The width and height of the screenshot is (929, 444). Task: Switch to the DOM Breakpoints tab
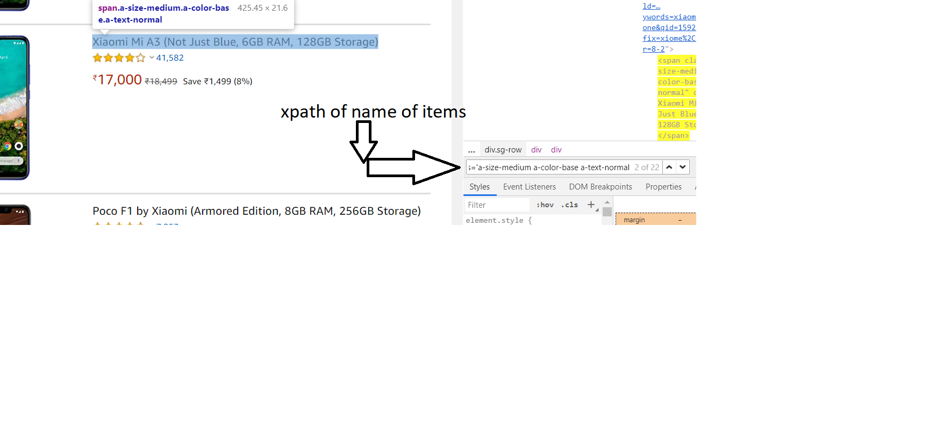601,187
